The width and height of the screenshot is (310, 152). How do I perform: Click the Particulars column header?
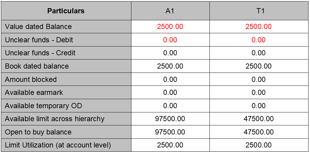66,11
